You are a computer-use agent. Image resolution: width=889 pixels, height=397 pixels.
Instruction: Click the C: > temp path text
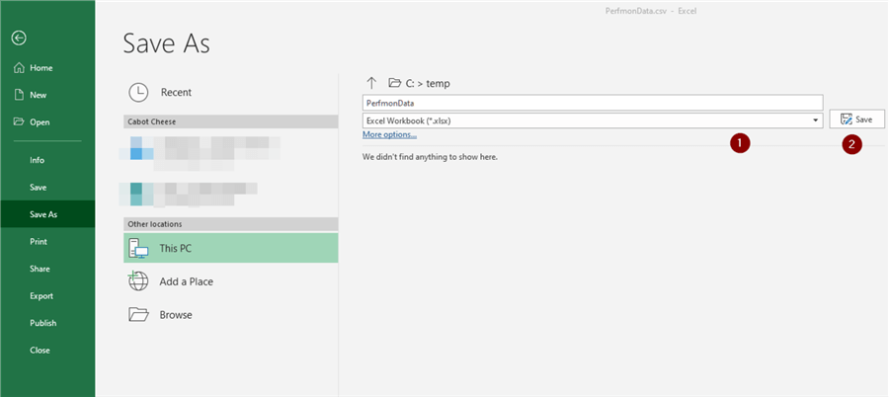click(x=428, y=83)
